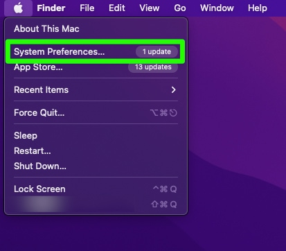Screen dimensions: 286x251
Task: Click the Force Quit shortcut symbols
Action: click(163, 113)
